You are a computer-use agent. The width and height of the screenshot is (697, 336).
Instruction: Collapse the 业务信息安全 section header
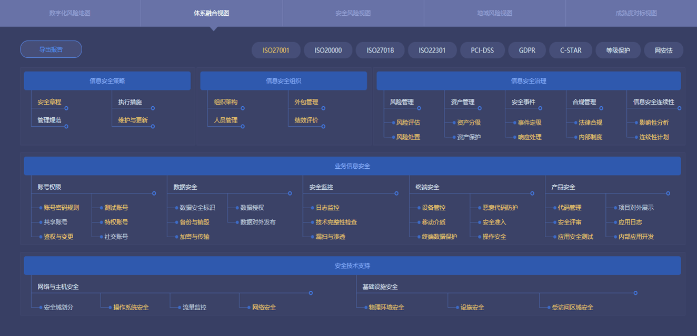pyautogui.click(x=352, y=166)
